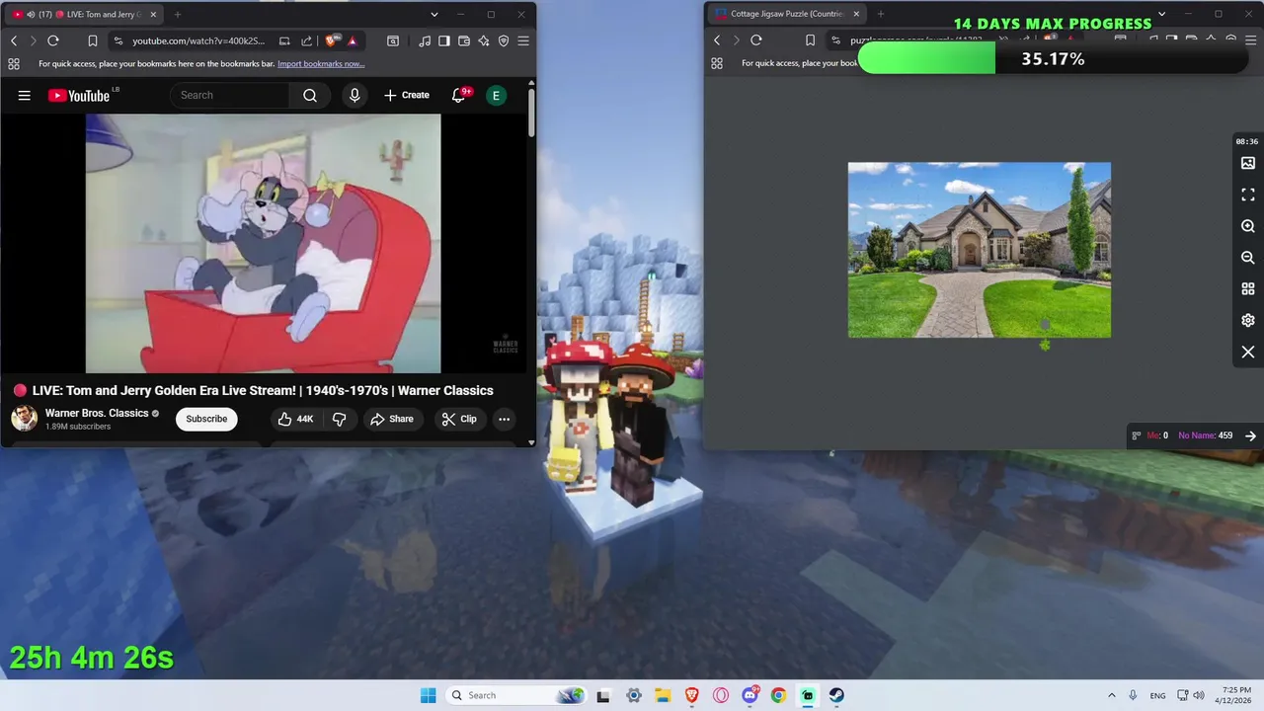Viewport: 1264px width, 711px height.
Task: Click the Create button on YouTube
Action: (406, 95)
